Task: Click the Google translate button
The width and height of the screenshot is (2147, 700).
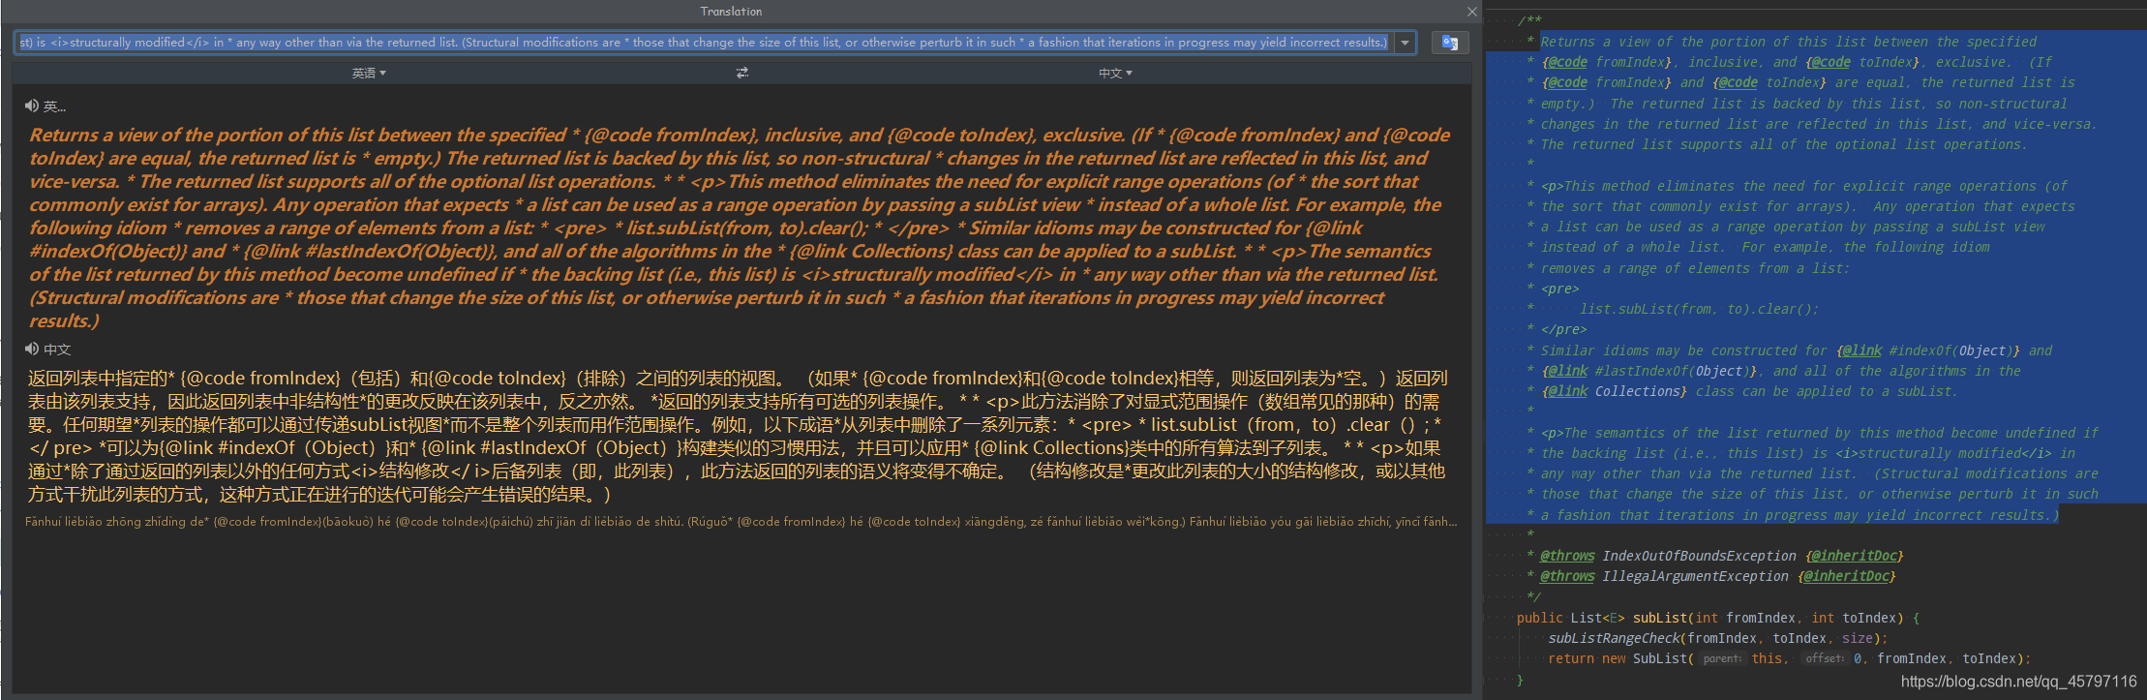Action: point(1449,43)
